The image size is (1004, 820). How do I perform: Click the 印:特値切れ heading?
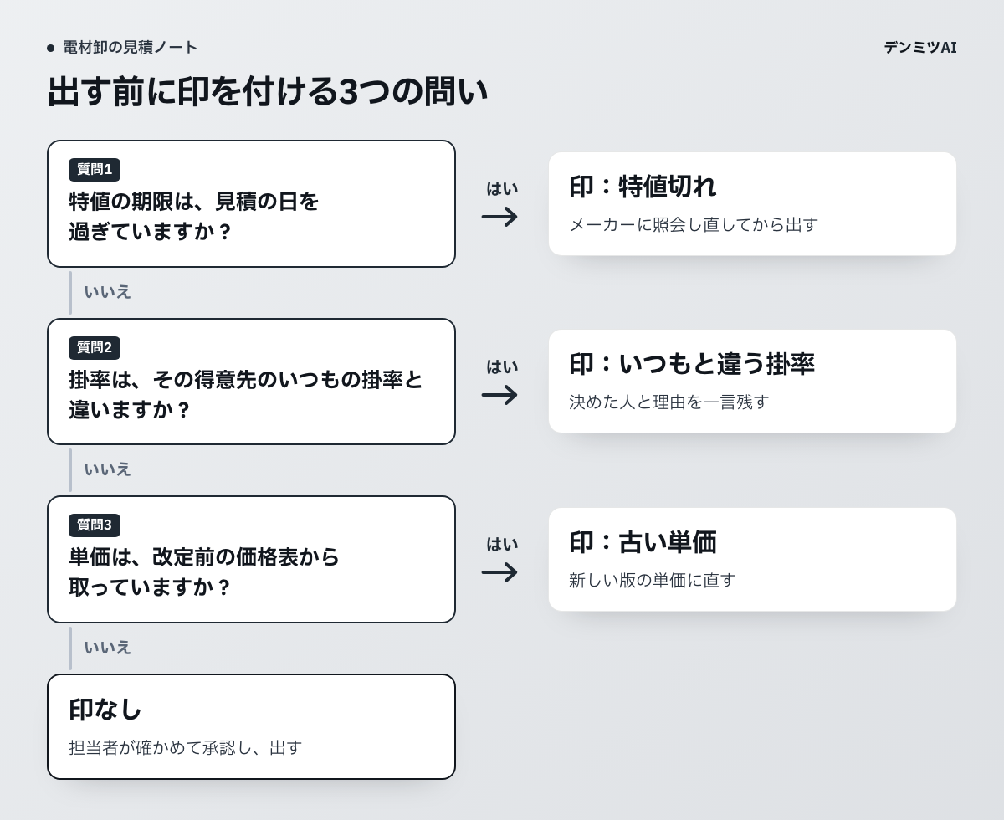[x=643, y=186]
